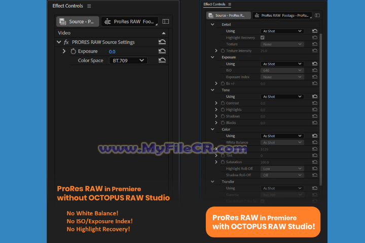Expand Contrast parameter
This screenshot has height=243, width=365.
216,103
